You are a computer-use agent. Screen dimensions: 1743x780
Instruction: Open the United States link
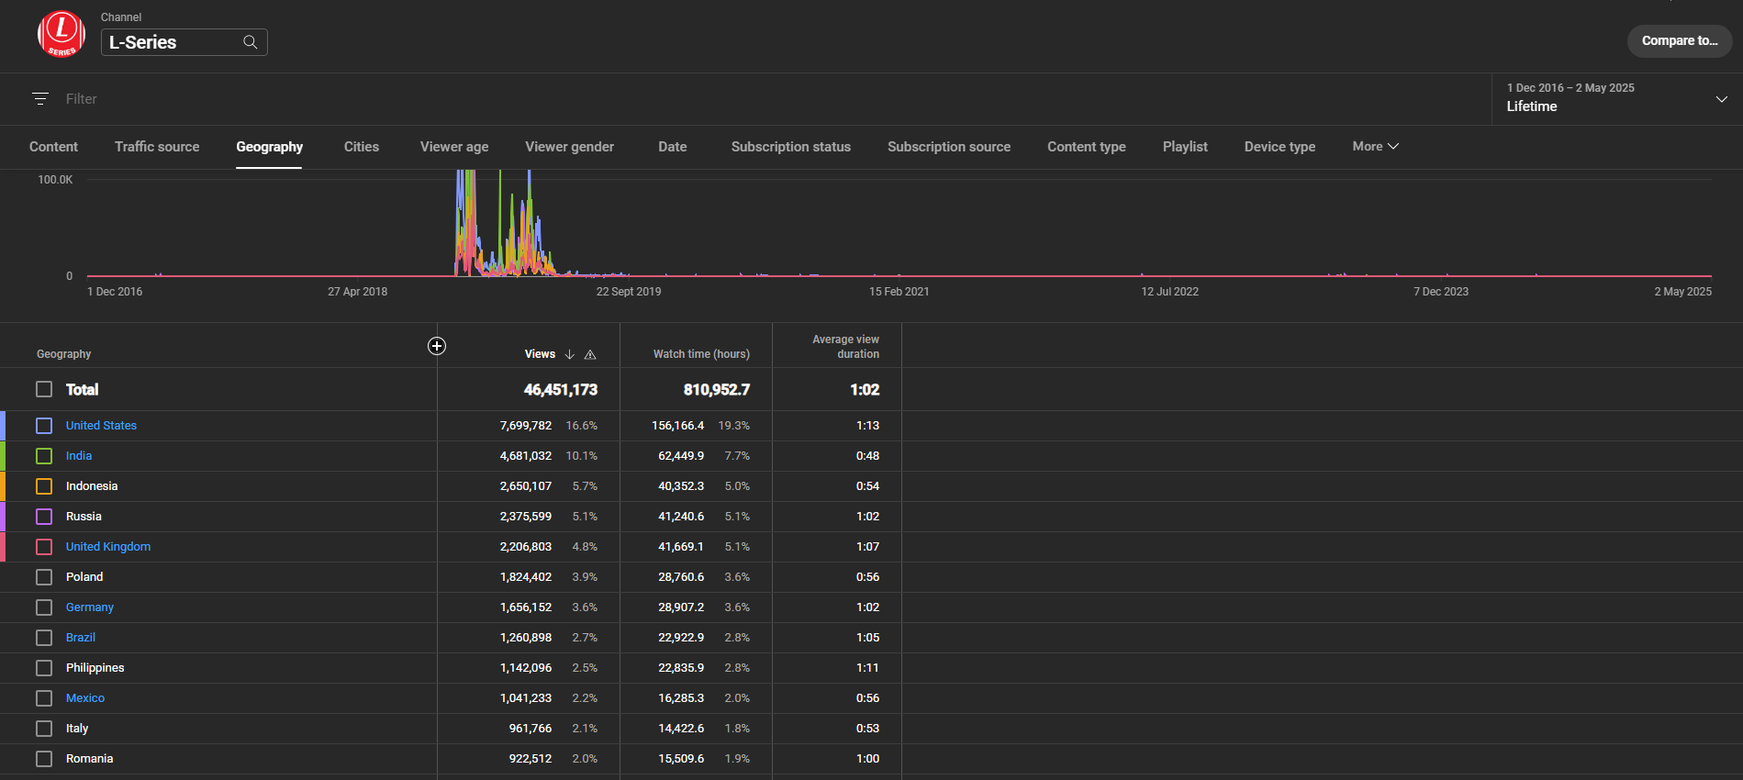coord(101,426)
